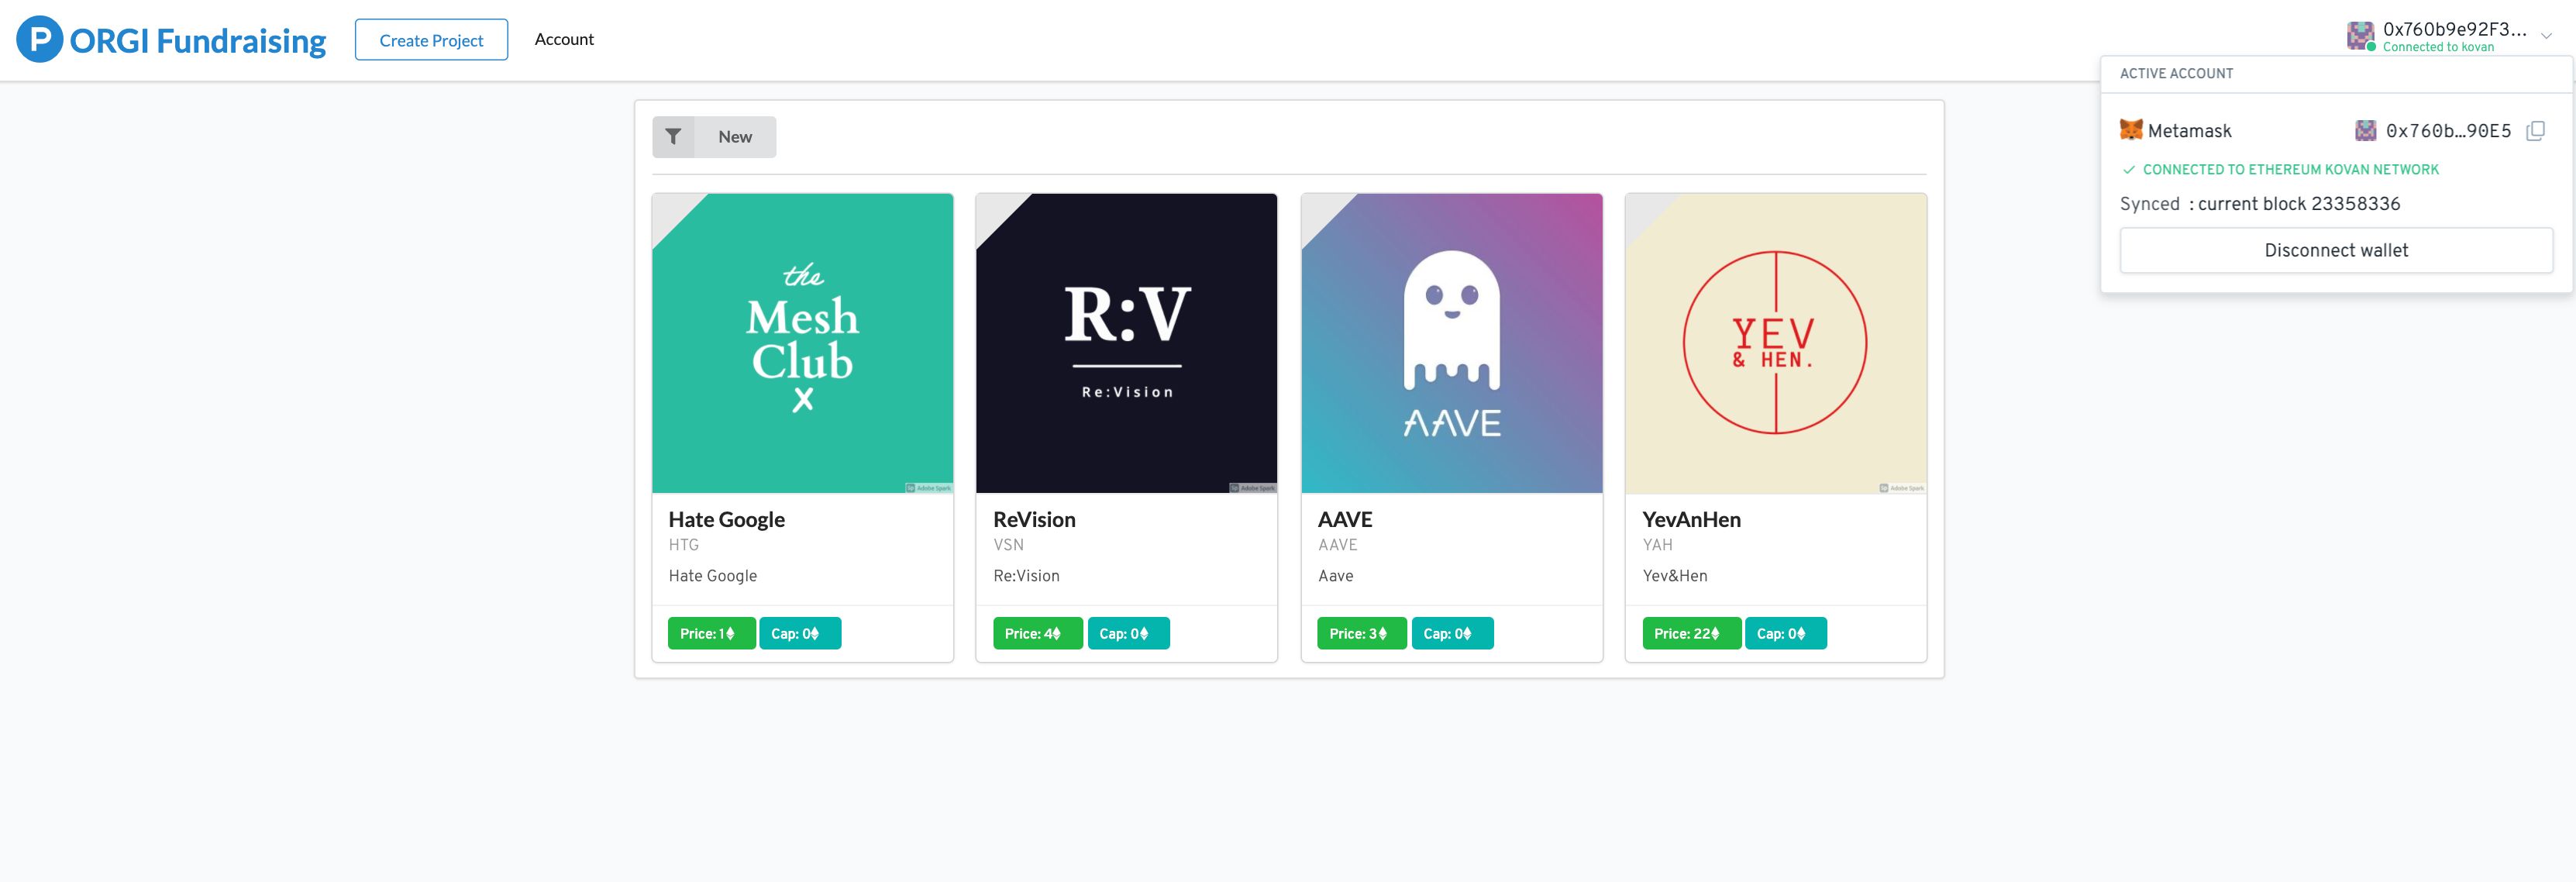
Task: Click the filter funnel icon
Action: (x=675, y=136)
